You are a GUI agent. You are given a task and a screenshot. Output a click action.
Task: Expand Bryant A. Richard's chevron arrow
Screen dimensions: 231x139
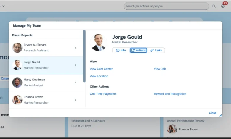tap(75, 48)
